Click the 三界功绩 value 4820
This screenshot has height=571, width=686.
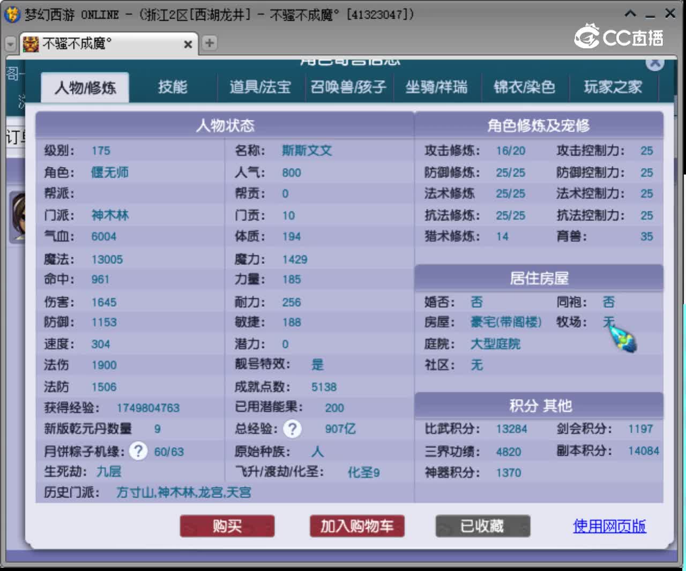click(509, 452)
